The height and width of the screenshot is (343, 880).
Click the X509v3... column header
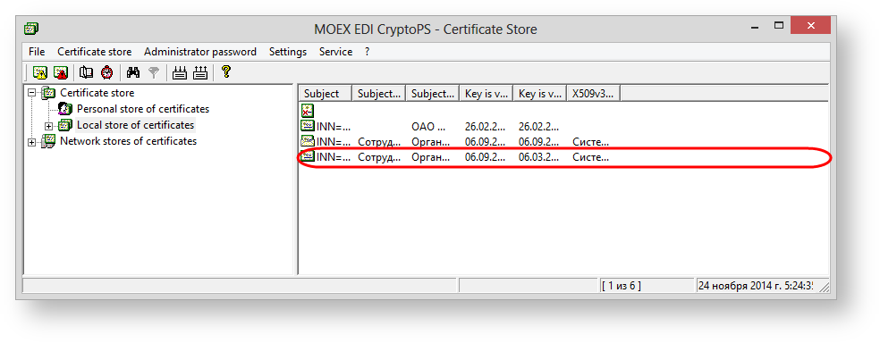coord(594,94)
